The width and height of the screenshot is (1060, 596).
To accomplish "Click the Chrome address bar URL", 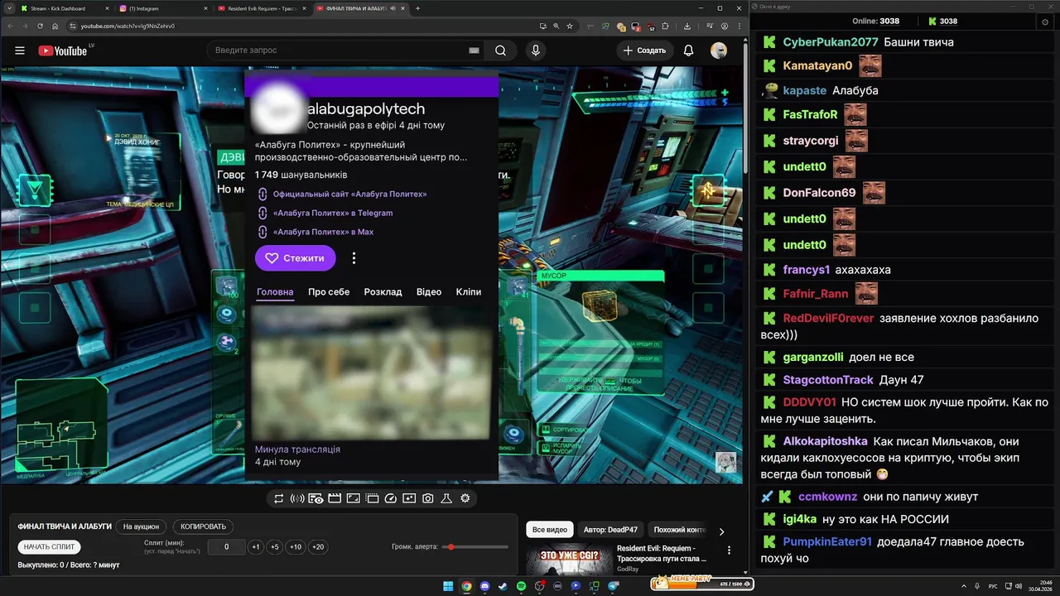I will 128,26.
